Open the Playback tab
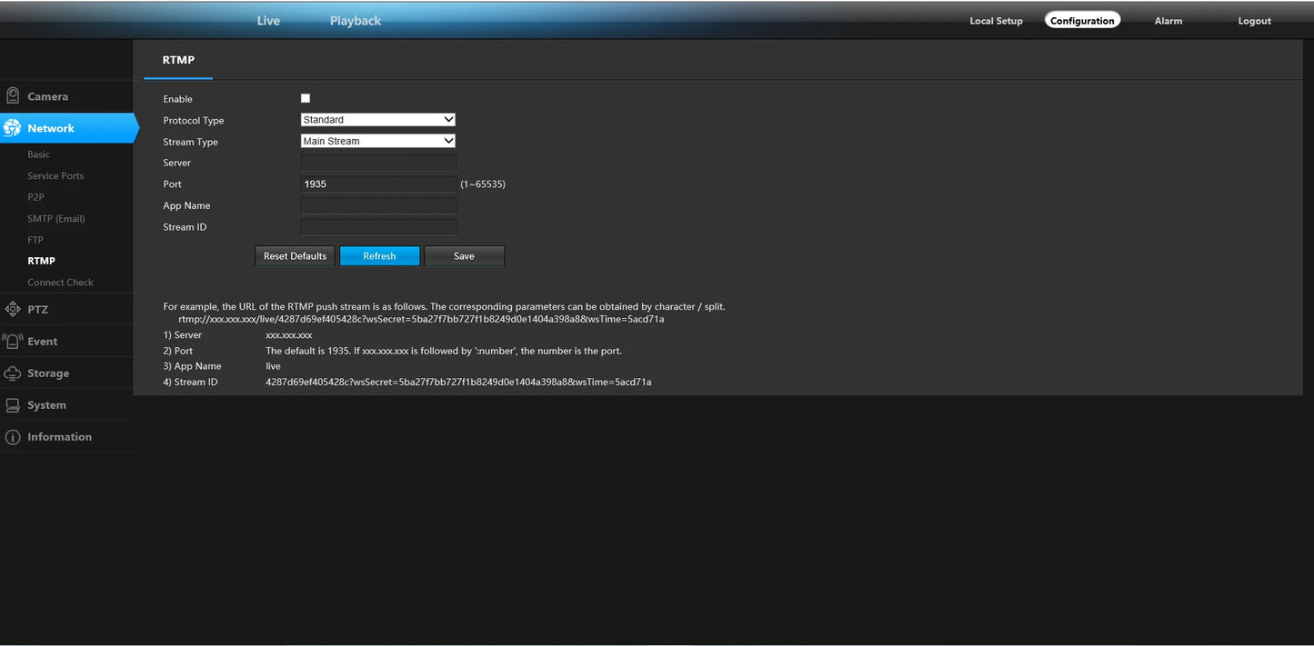 [355, 21]
